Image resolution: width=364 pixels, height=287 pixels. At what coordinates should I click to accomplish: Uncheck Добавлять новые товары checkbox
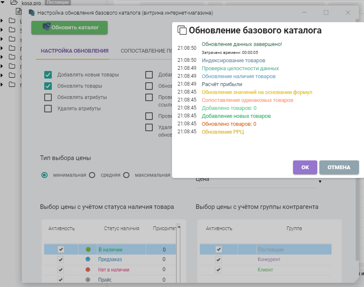pos(48,75)
